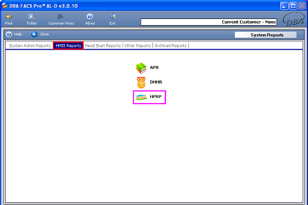308x205 pixels.
Task: Click the About question mark icon
Action: (x=90, y=17)
